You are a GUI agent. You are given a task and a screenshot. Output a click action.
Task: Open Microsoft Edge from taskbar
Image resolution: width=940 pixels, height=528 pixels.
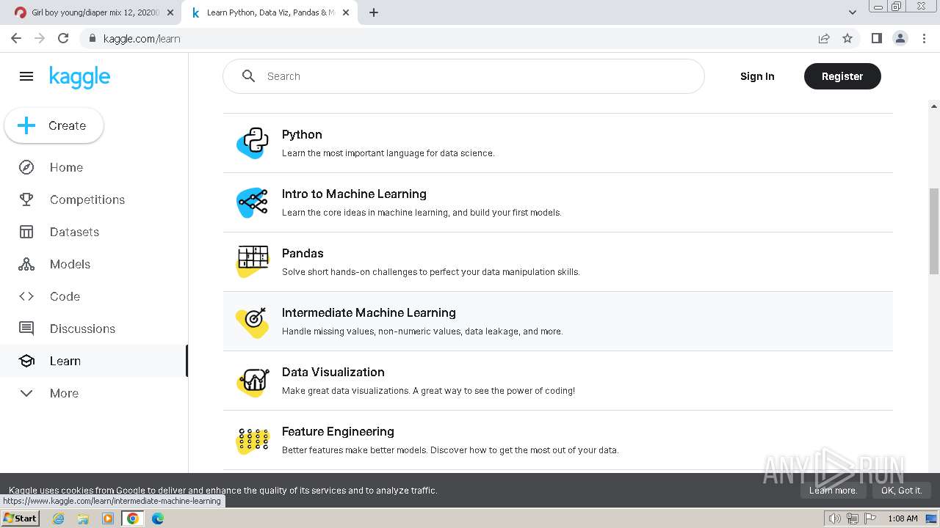point(157,518)
